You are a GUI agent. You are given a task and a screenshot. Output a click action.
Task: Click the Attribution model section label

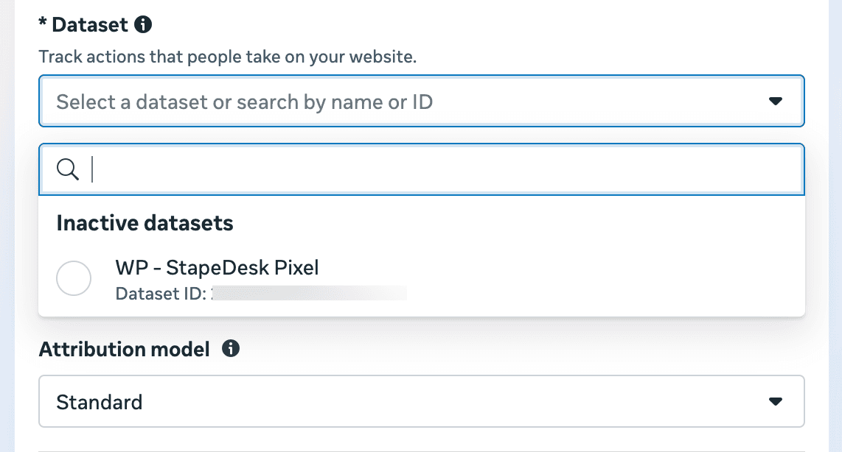point(124,349)
